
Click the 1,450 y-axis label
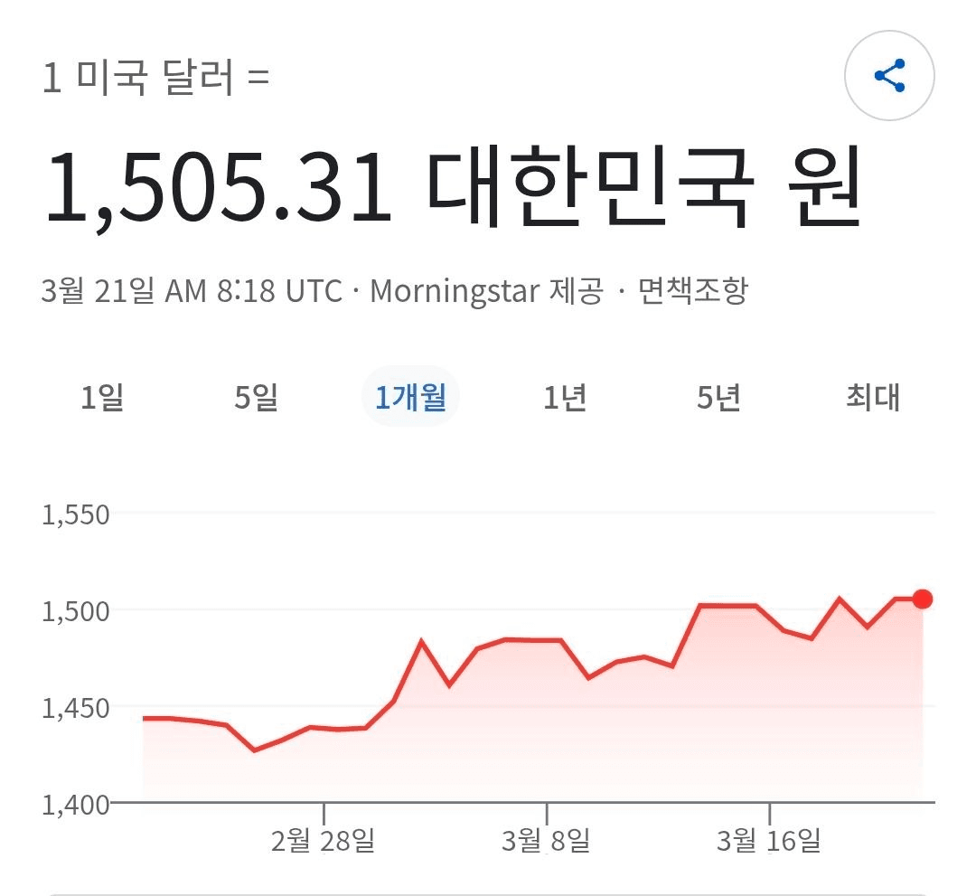76,707
